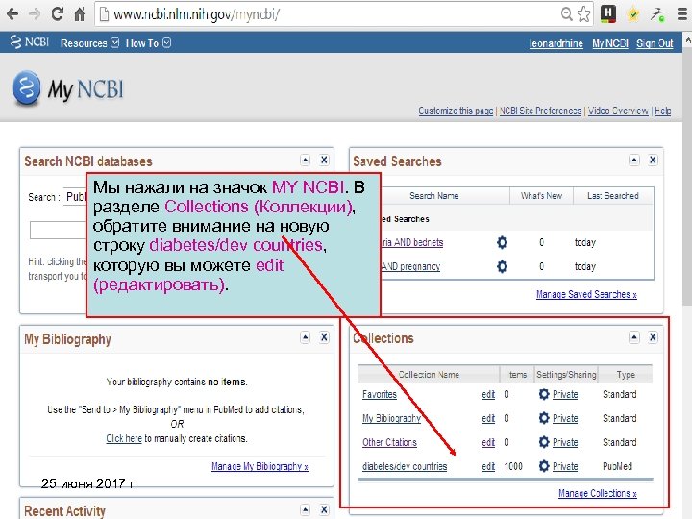Click the What's New column header

541,196
